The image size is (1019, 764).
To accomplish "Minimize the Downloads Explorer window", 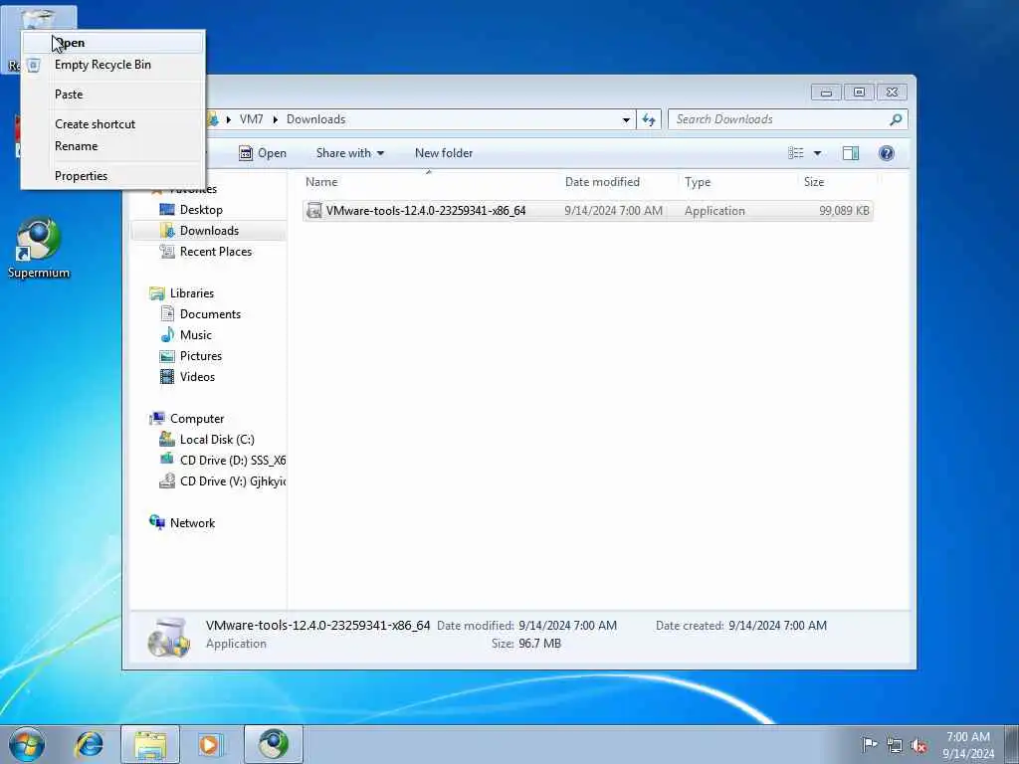I will [826, 93].
